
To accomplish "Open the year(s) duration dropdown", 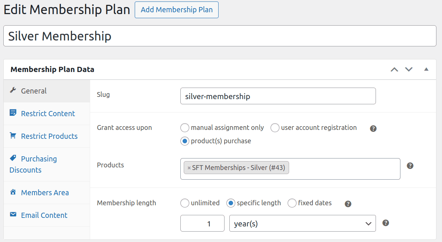I will [302, 223].
